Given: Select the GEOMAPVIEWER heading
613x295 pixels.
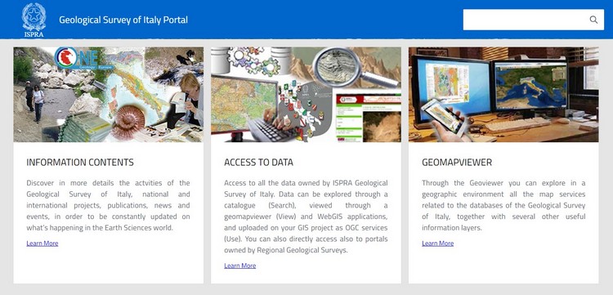Looking at the screenshot, I should pyautogui.click(x=457, y=162).
